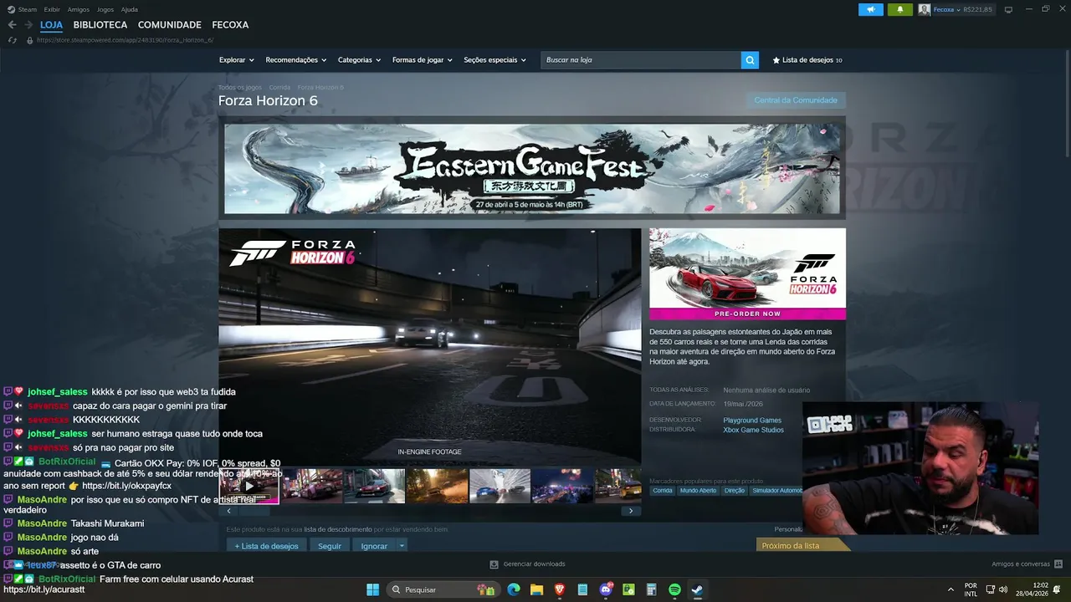Select the fireworks night city screenshot thumbnail
The height and width of the screenshot is (602, 1071).
click(x=562, y=486)
